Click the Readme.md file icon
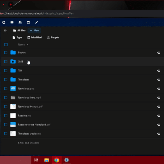164x164 pixels. tap(13, 116)
